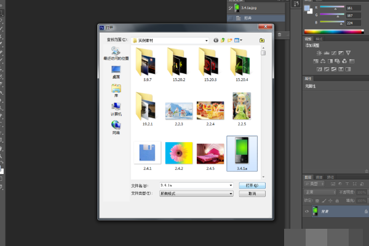This screenshot has height=246, width=369.
Task: Expand the Look in folder dropdown
Action: coord(207,41)
